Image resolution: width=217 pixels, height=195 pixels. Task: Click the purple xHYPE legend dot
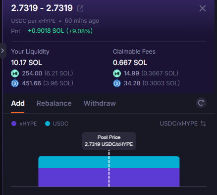tap(14, 124)
